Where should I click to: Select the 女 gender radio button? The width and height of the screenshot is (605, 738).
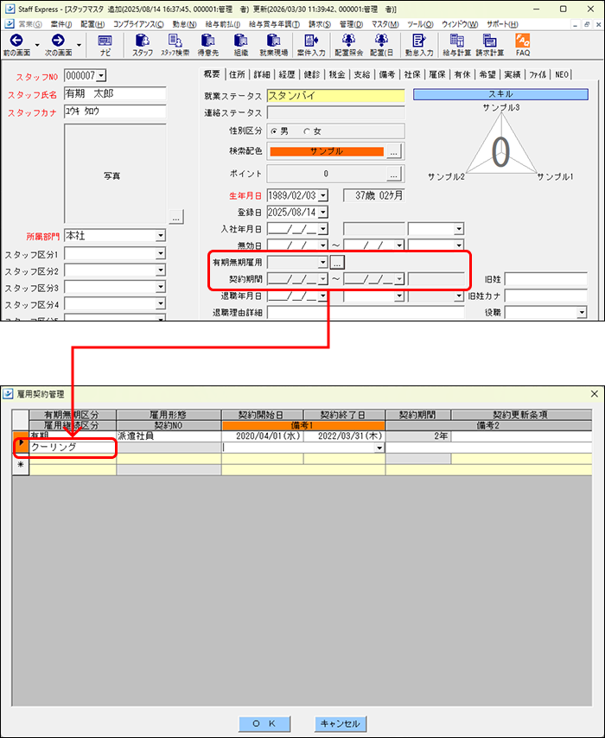tap(306, 131)
